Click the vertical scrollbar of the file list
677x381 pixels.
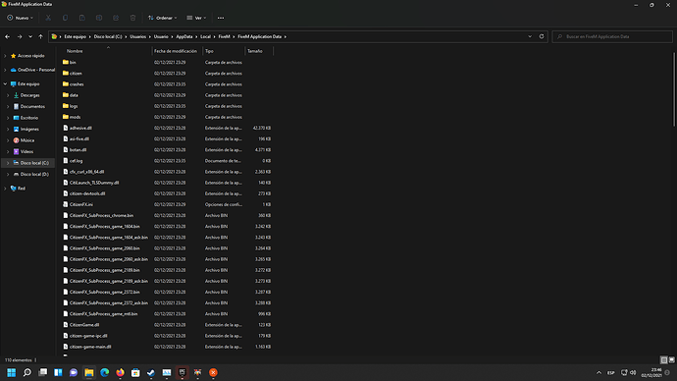coord(674,88)
